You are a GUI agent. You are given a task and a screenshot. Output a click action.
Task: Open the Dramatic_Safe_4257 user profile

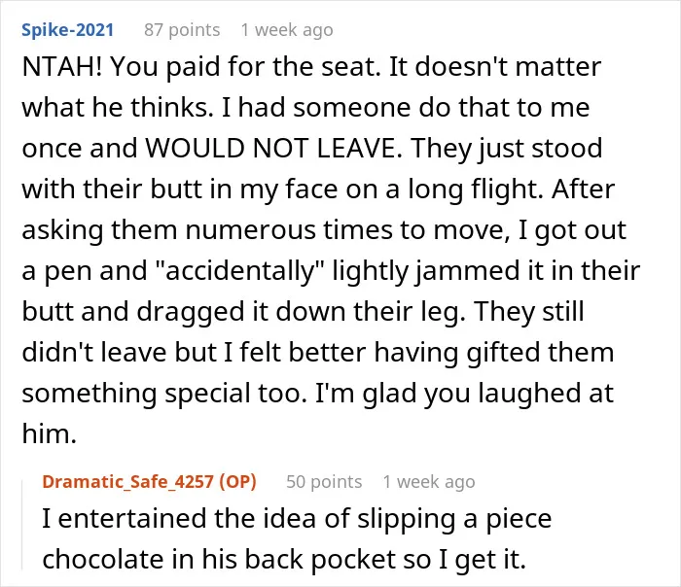click(x=127, y=482)
